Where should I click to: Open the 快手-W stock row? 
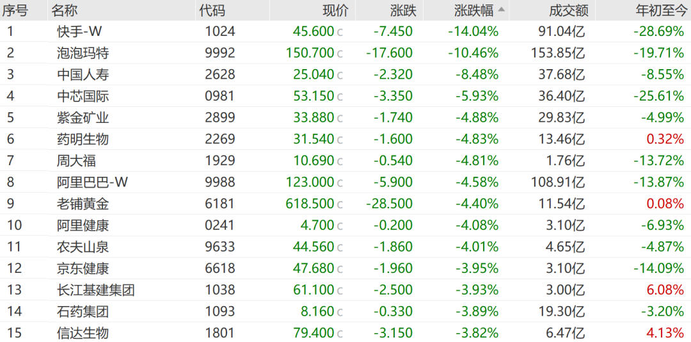point(79,31)
